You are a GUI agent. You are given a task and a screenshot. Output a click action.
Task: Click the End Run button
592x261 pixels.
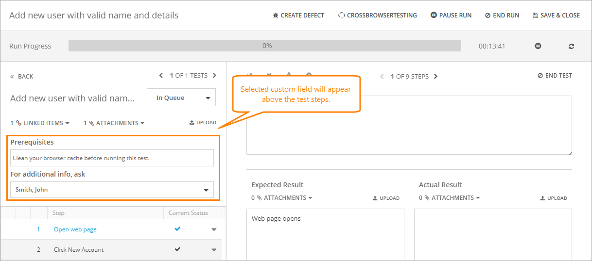click(x=502, y=16)
